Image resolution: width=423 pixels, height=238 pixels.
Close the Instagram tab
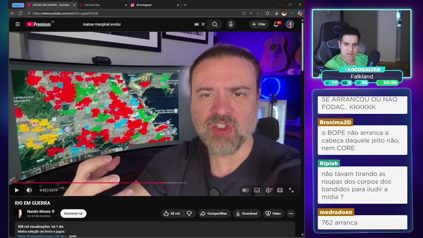pos(178,5)
